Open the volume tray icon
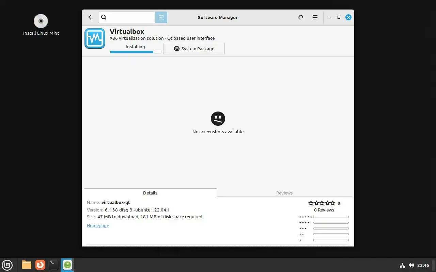The image size is (436, 272). 411,265
